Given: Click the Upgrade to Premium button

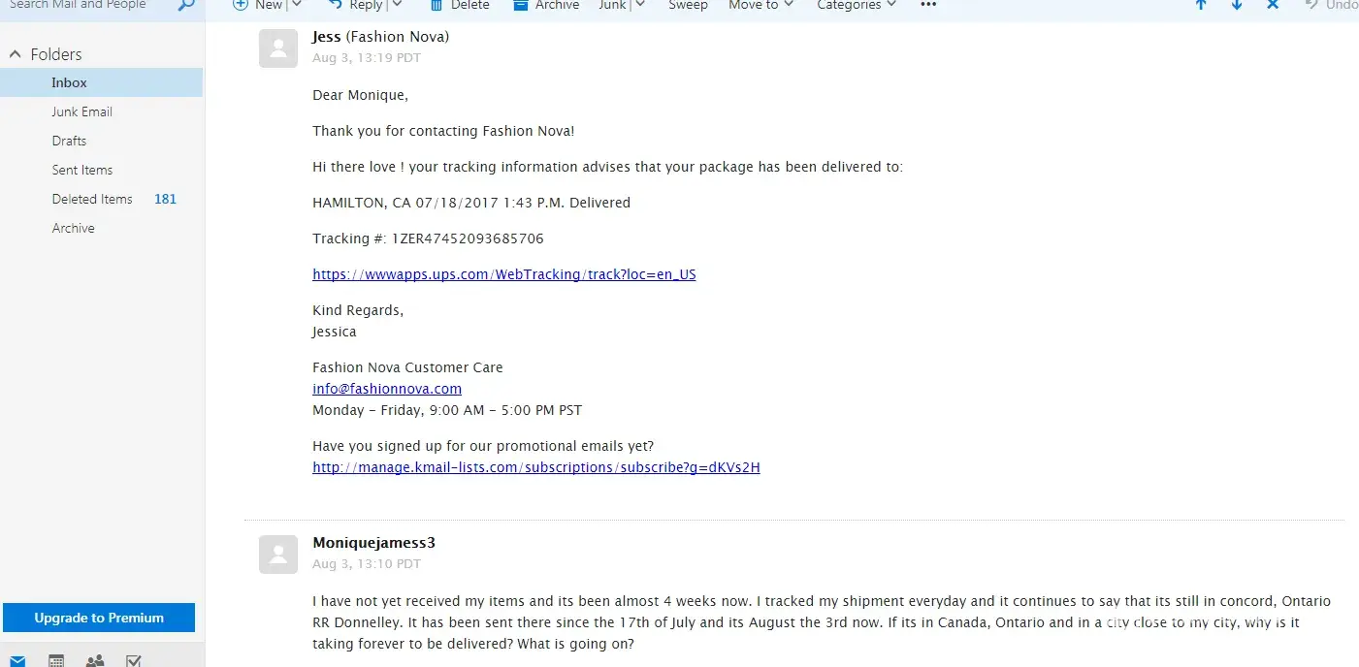Looking at the screenshot, I should point(99,618).
